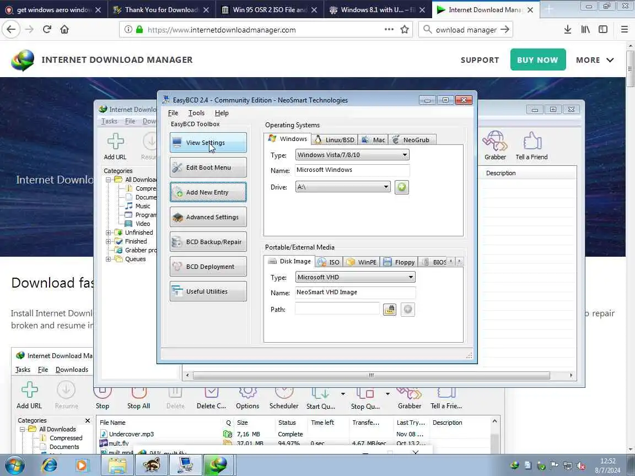Click Add URL icon in IDM window
The image size is (635, 476).
115,147
